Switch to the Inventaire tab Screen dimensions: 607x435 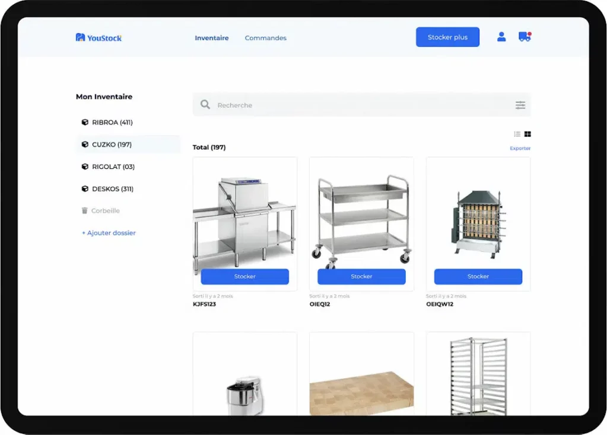(211, 37)
